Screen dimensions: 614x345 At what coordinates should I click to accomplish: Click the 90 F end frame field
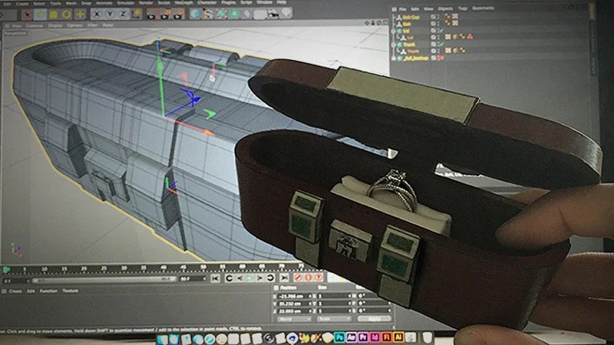coord(192,279)
